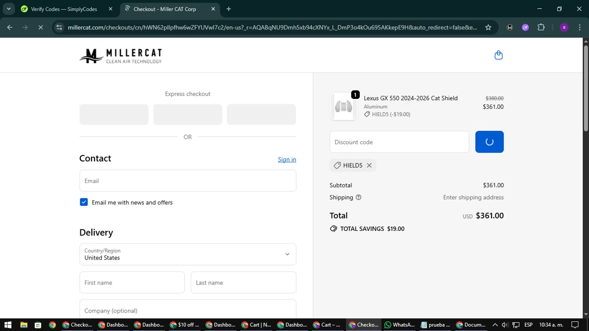Focus the Discount code field
Viewport: 589px width, 331px height.
(399, 142)
